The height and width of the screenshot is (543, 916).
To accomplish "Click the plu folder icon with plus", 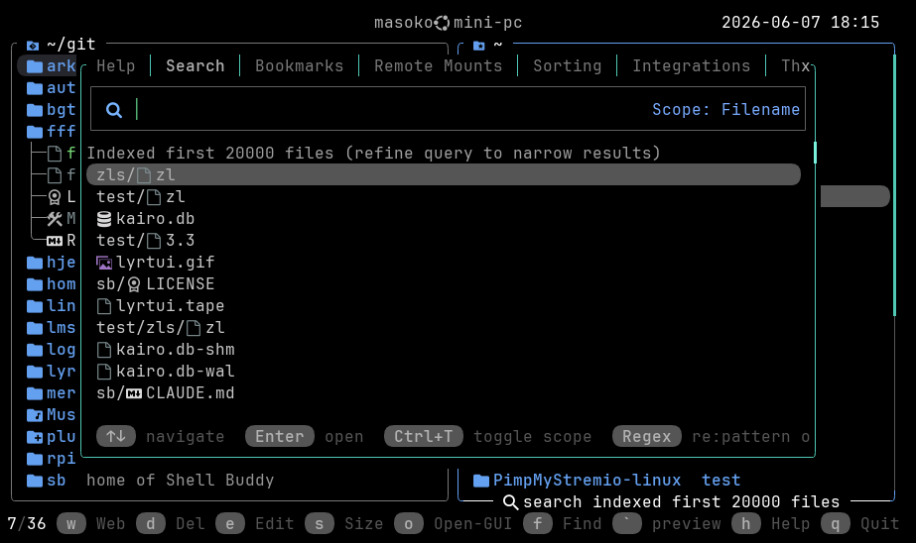I will pyautogui.click(x=35, y=437).
